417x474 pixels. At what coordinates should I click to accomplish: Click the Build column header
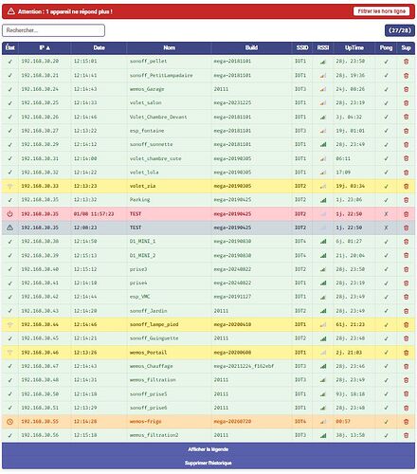coord(251,47)
